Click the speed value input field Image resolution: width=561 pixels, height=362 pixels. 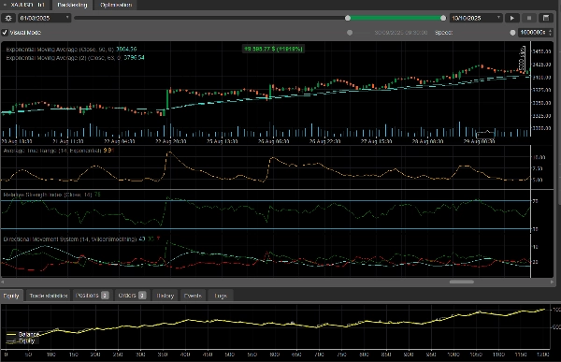coord(533,33)
